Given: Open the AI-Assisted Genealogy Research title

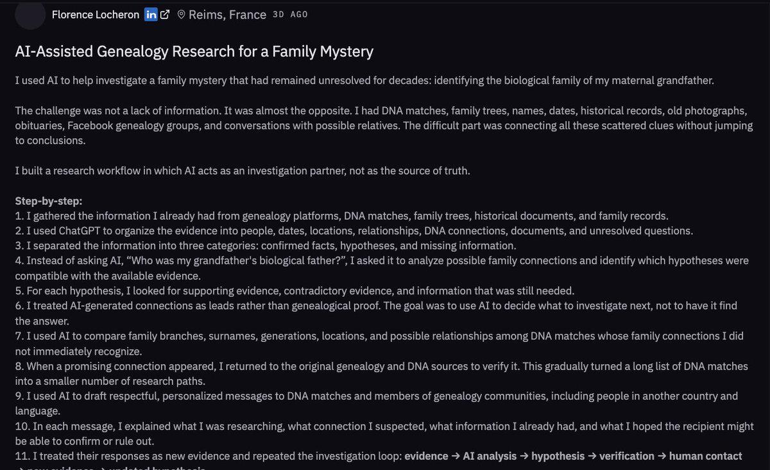Looking at the screenshot, I should pyautogui.click(x=194, y=51).
